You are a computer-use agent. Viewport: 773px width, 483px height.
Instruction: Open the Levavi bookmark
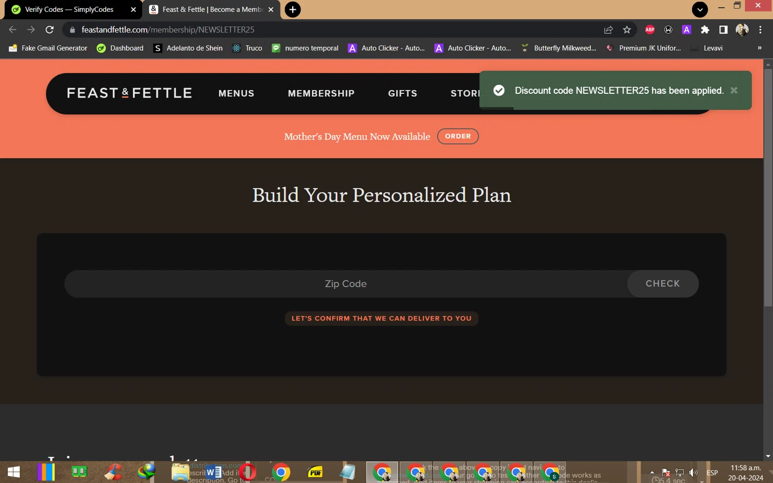tap(707, 48)
